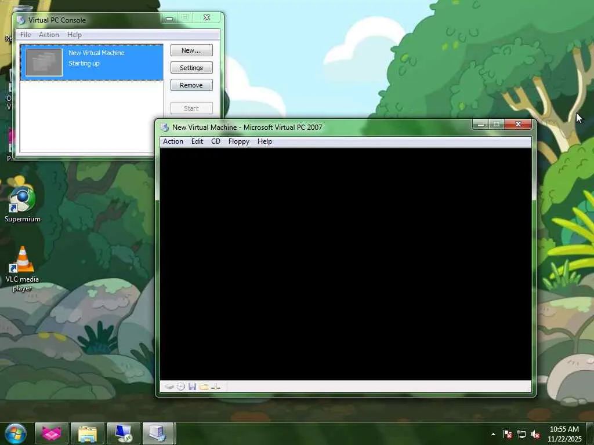
Task: Open the Help menu in virtual machine window
Action: [x=265, y=141]
